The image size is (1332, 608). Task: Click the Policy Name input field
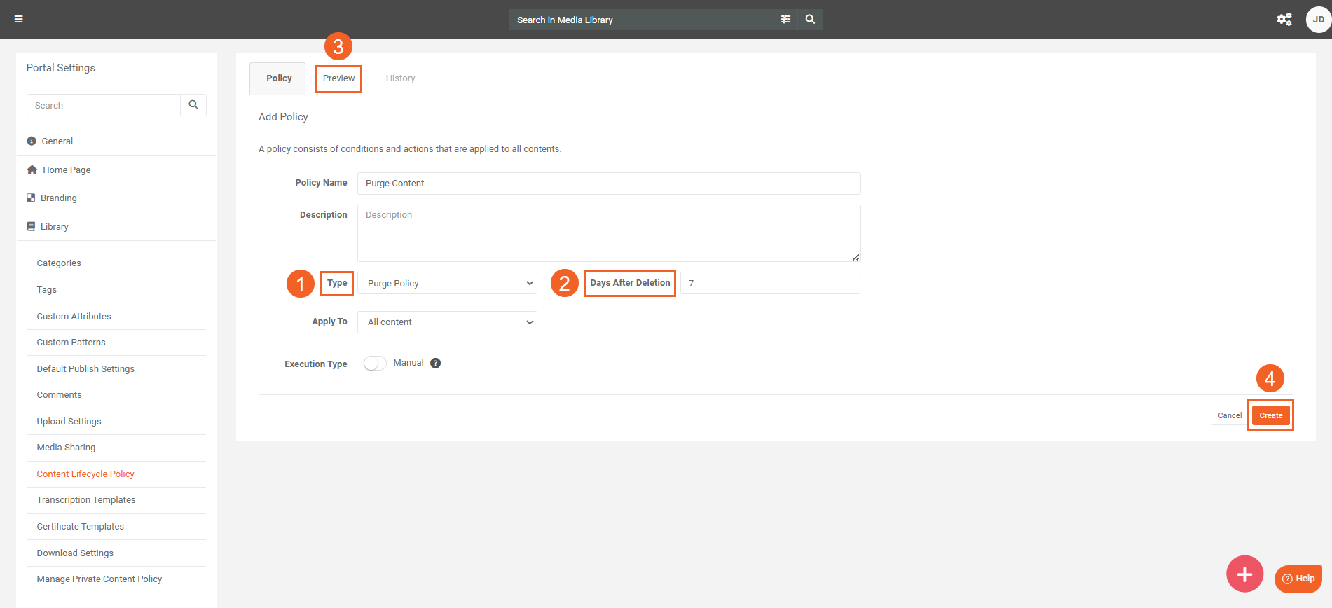pyautogui.click(x=608, y=184)
